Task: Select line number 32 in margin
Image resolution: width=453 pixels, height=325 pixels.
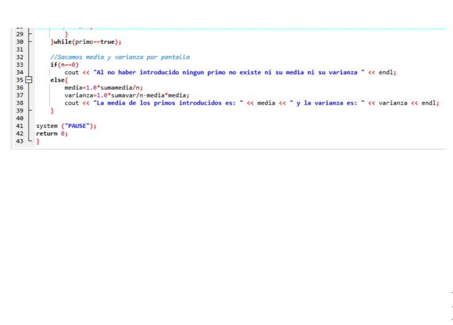Action: pos(20,57)
